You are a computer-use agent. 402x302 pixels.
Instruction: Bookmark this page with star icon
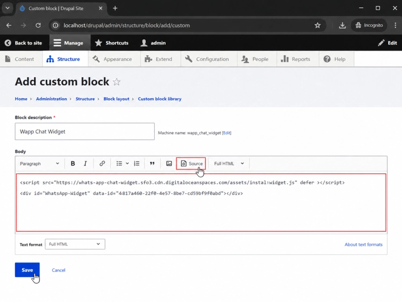click(318, 25)
